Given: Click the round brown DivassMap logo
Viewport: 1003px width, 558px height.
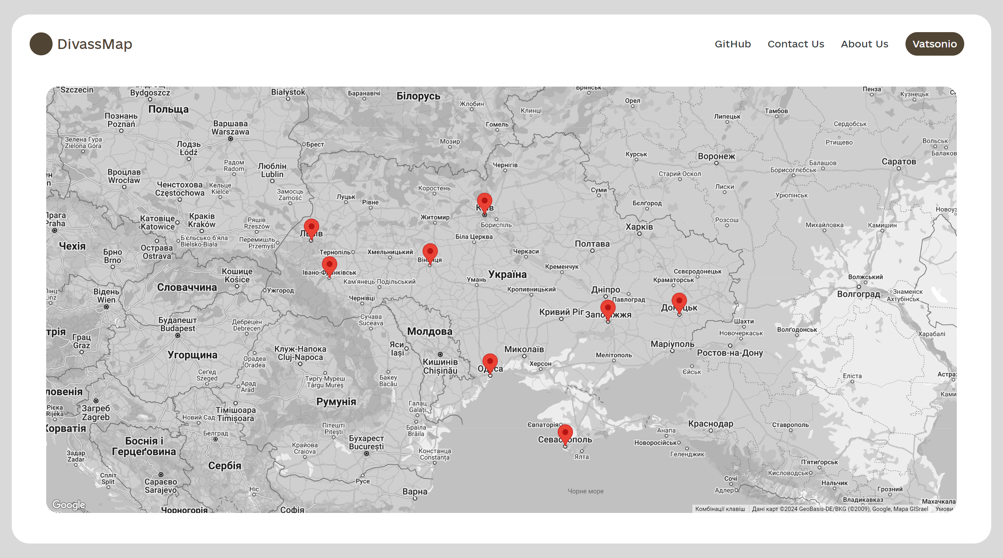Looking at the screenshot, I should pyautogui.click(x=41, y=44).
